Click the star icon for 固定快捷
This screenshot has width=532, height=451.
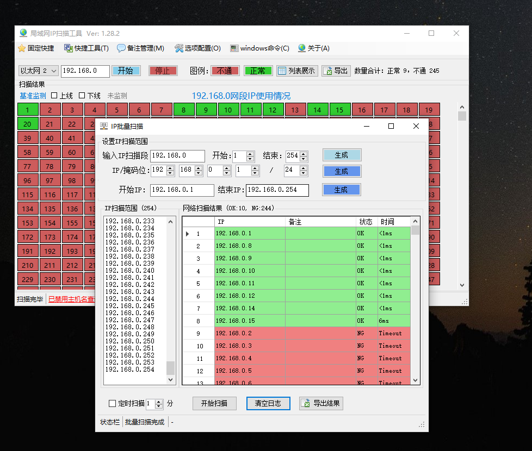point(22,48)
